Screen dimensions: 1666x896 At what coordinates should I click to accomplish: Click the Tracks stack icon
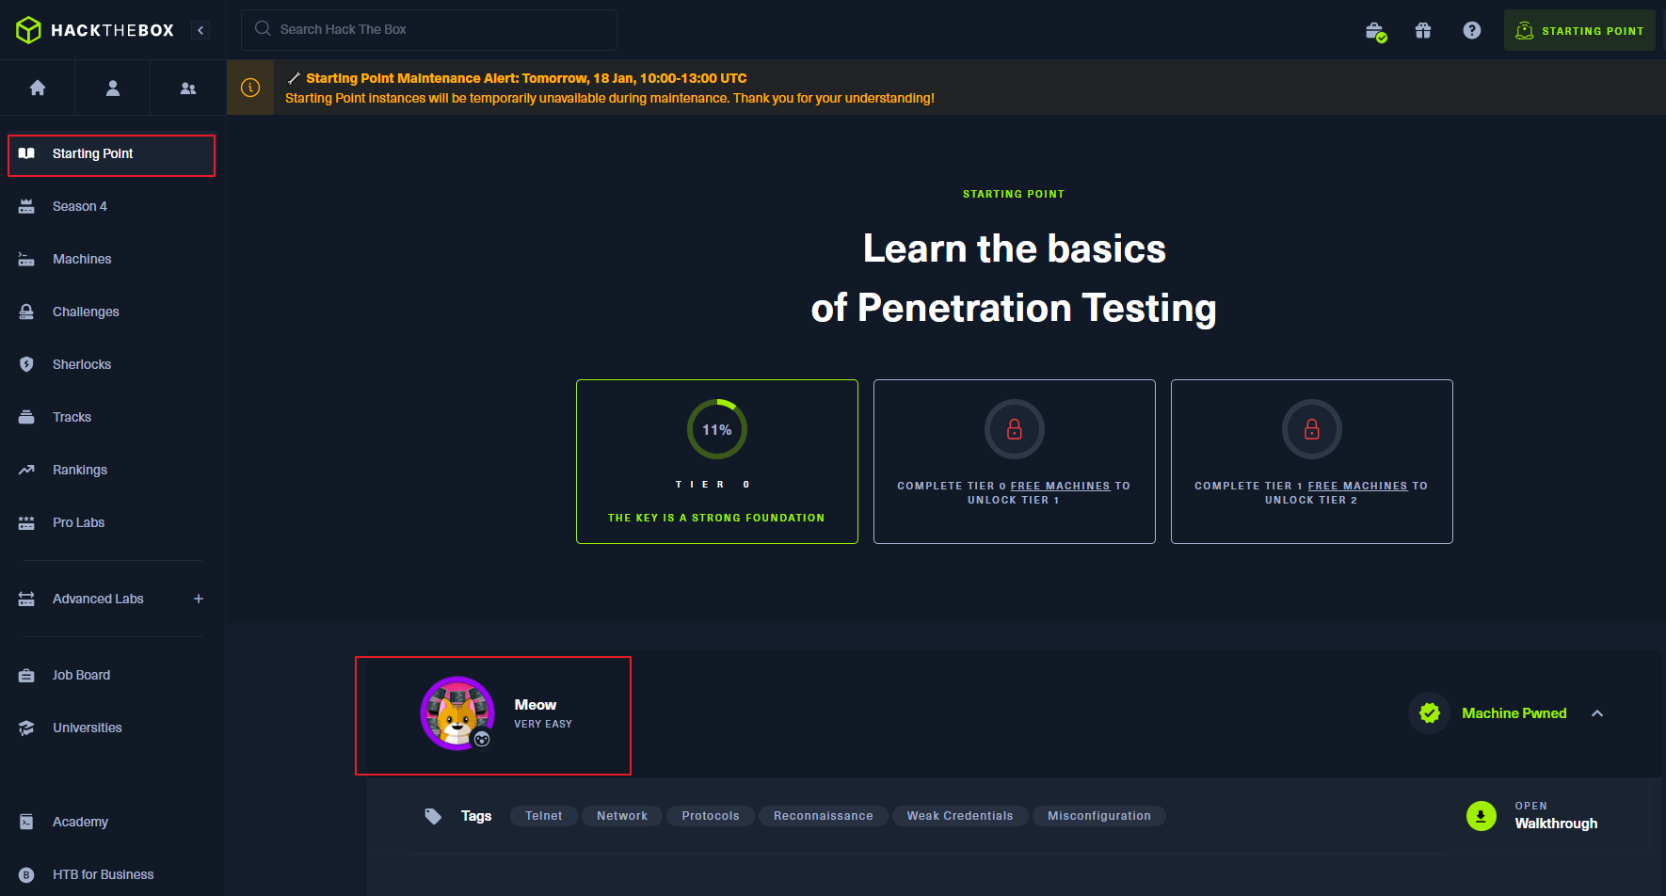[26, 417]
